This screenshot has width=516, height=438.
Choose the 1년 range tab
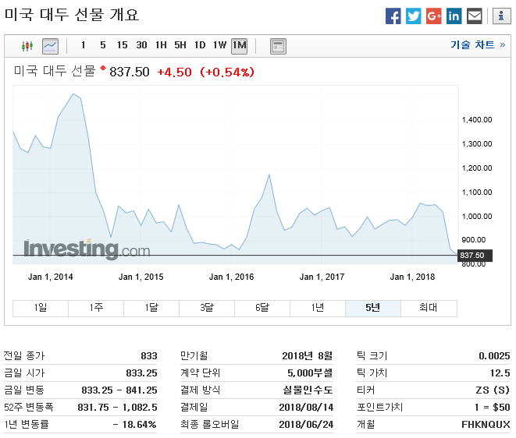pos(318,308)
